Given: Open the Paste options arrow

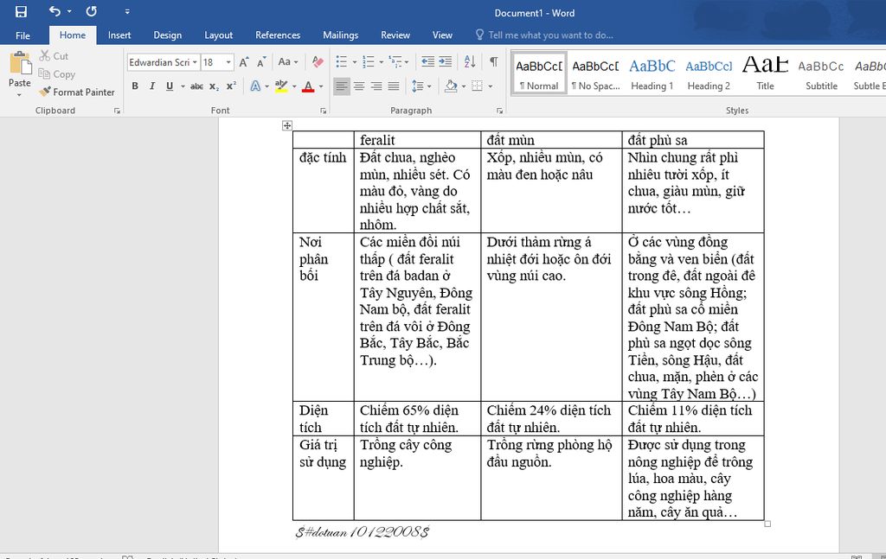Looking at the screenshot, I should [x=19, y=95].
